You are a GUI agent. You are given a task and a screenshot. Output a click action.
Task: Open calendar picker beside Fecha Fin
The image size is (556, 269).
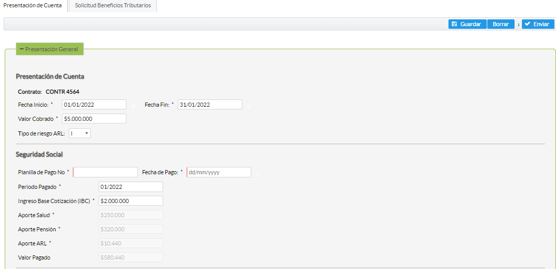pos(249,106)
